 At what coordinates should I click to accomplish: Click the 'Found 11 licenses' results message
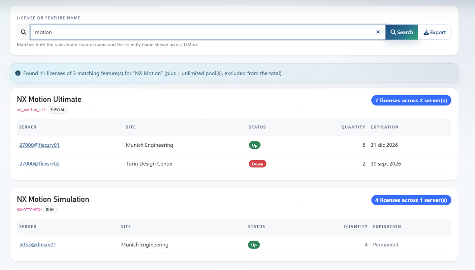click(152, 73)
